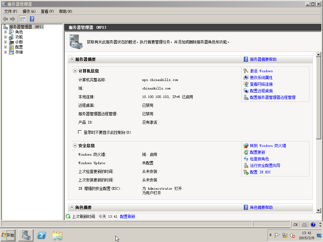Click the scrollbar up arrow
323x242 pixels.
pos(319,55)
